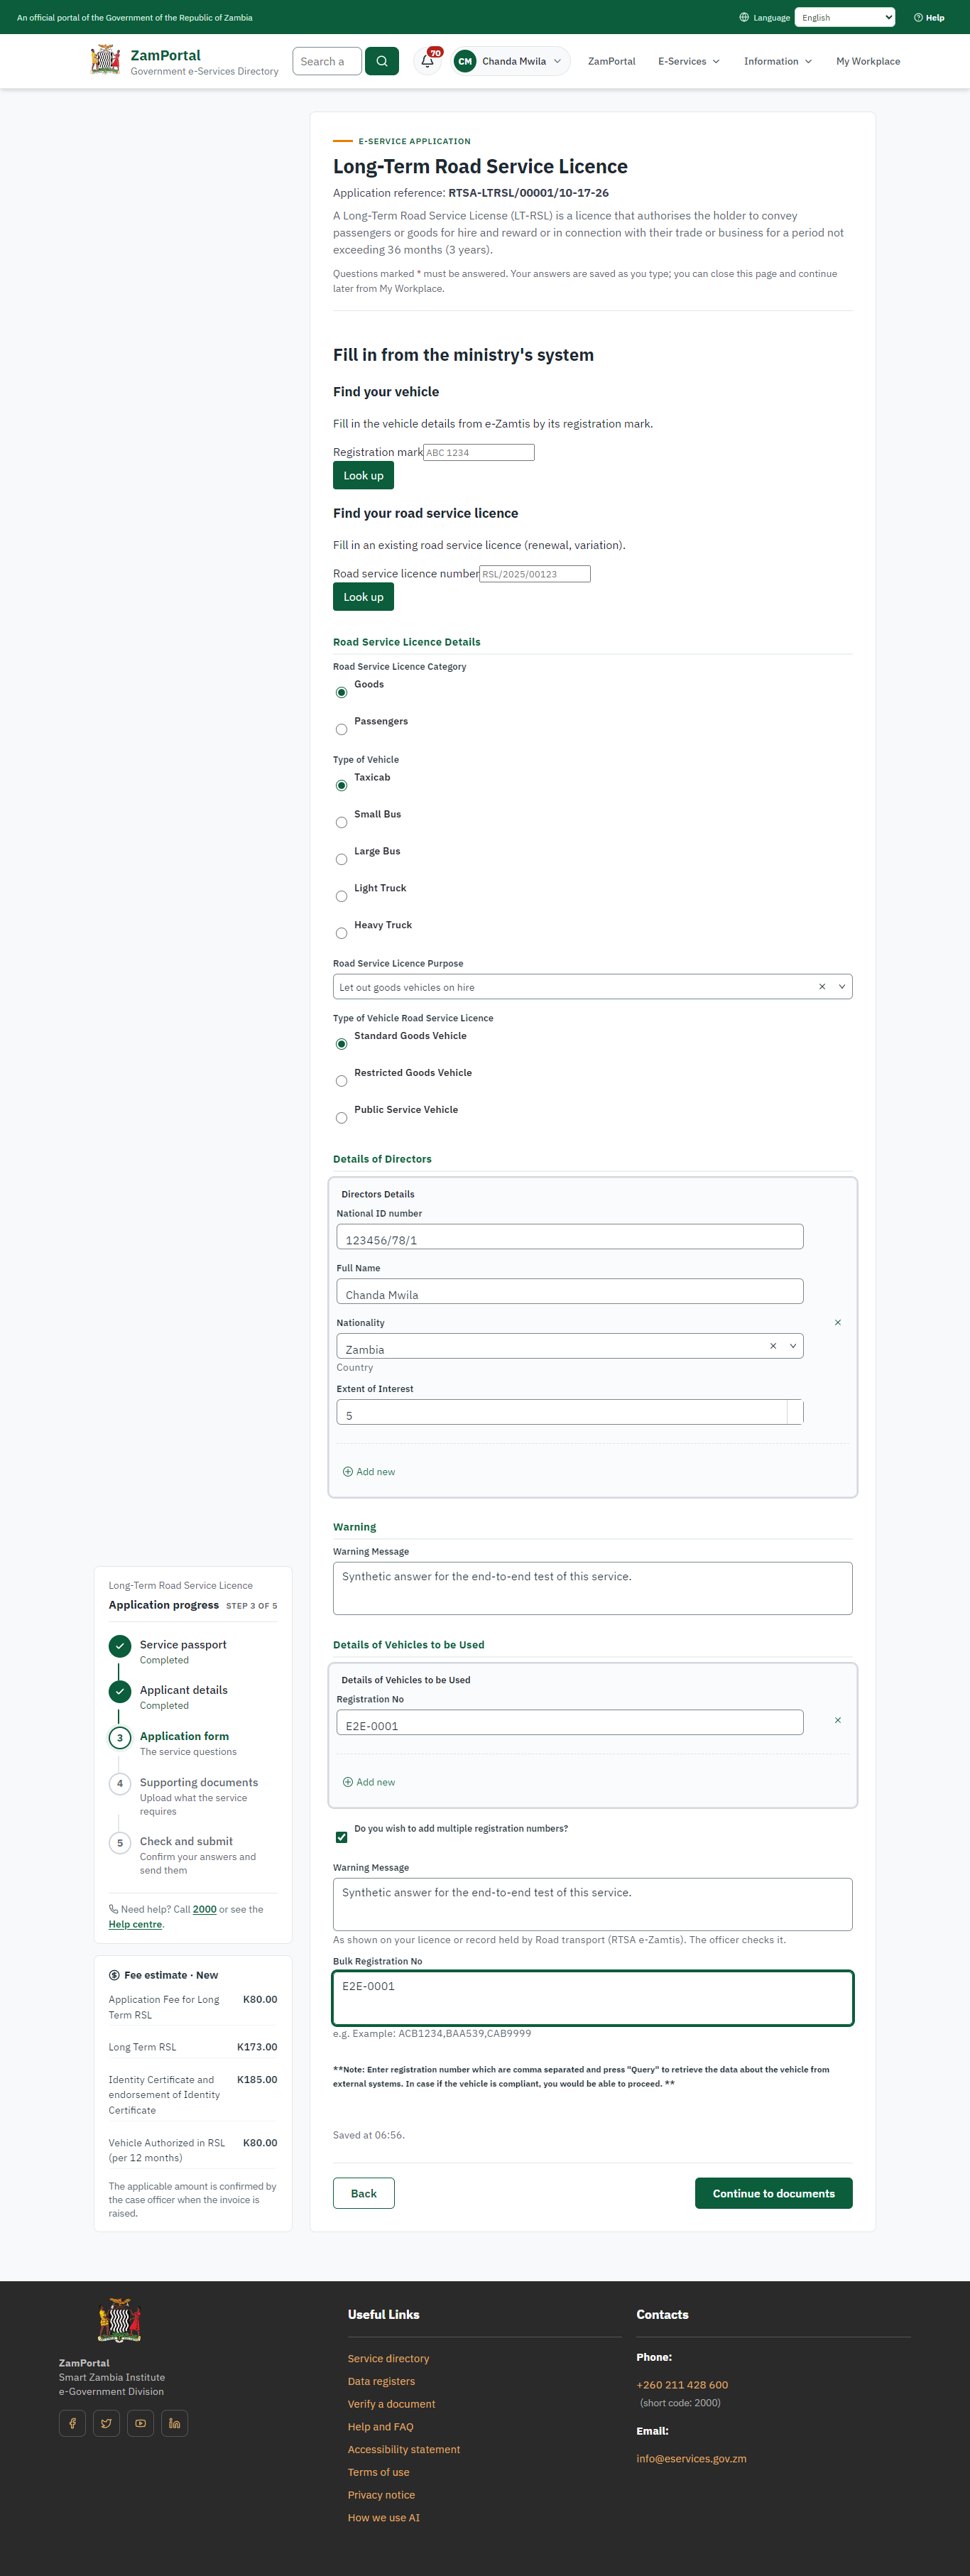Screen dimensions: 970x2576
Task: Open the Twitter social icon in footer
Action: coord(106,2423)
